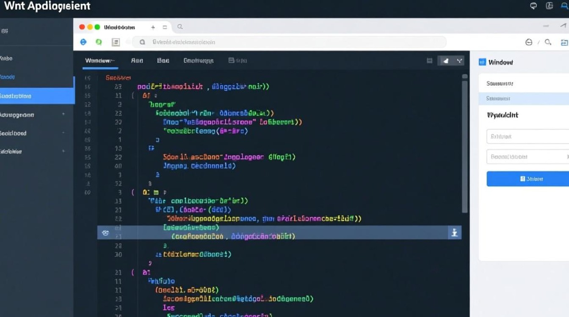This screenshot has width=569, height=317.
Task: Click the code editor vertical scrollbar
Action: pos(464,144)
